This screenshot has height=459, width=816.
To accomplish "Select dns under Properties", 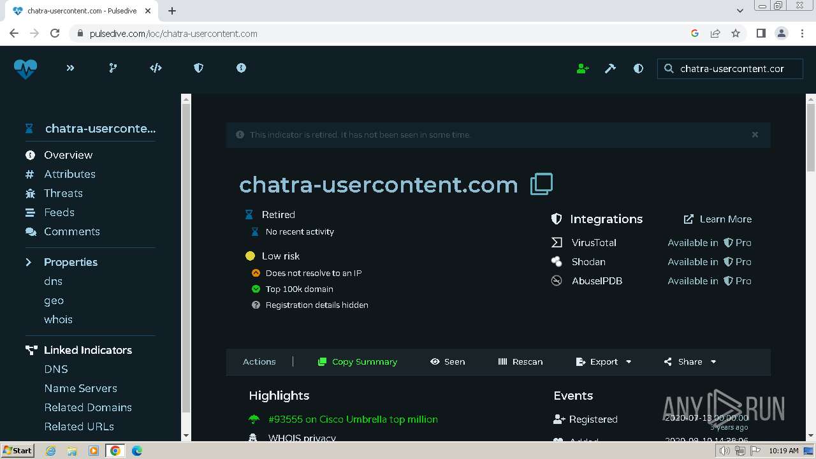I will [53, 281].
